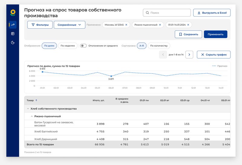
Task: Remove the Москва, id 12345 filter chip
Action: pyautogui.click(x=126, y=25)
